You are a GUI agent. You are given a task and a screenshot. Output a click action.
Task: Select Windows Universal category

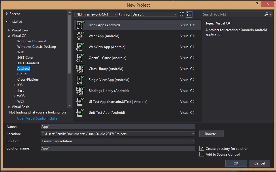coord(32,41)
